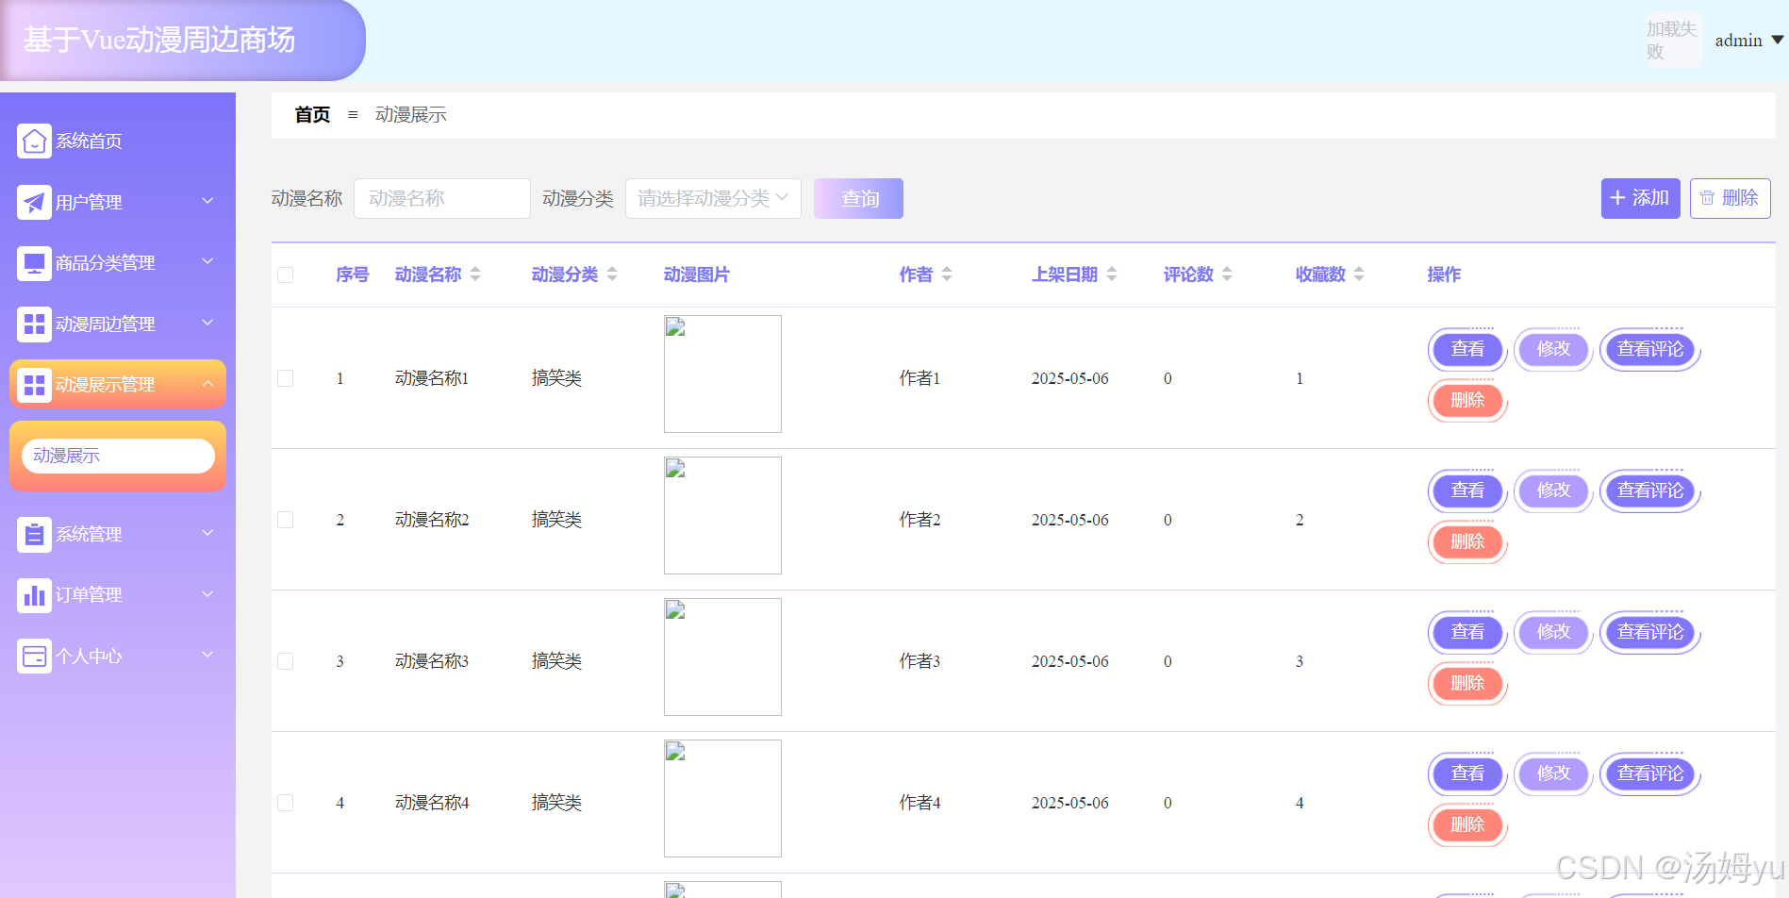The width and height of the screenshot is (1789, 898).
Task: Expand the 个人中心 menu chevron
Action: point(207,655)
